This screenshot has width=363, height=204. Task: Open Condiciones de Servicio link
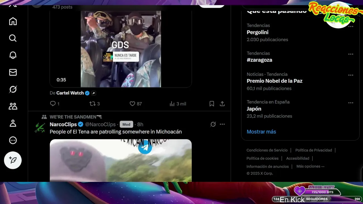click(267, 150)
